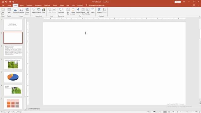Open the File tab
Screen dimensions: 201x113
tap(3, 5)
